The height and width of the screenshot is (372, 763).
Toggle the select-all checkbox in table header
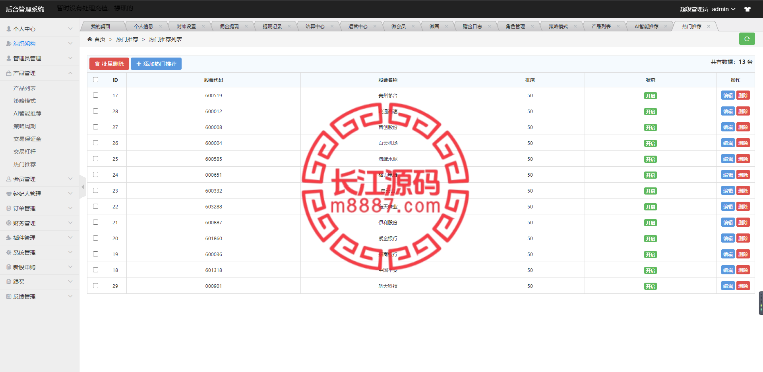pos(95,80)
